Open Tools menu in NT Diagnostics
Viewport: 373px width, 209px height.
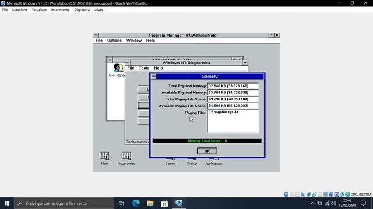coord(144,68)
